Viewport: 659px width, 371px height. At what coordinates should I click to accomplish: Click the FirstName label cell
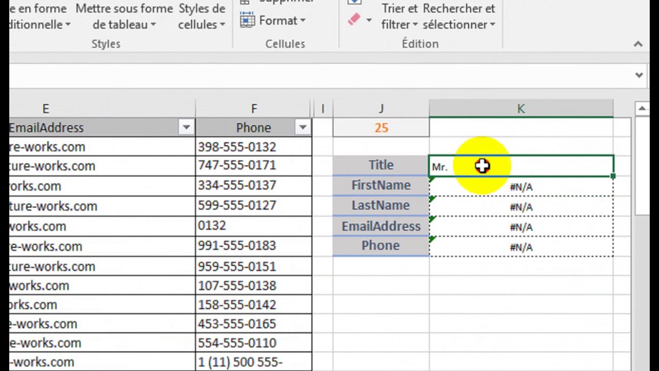381,185
